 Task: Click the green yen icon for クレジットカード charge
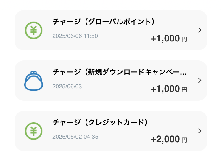pos(33,131)
